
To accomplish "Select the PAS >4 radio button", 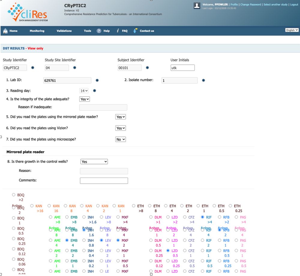I will click(x=236, y=217).
